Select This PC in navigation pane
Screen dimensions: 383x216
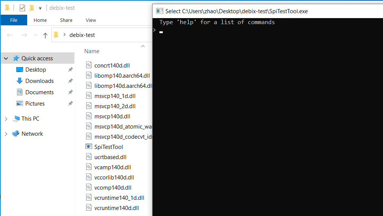coord(30,118)
